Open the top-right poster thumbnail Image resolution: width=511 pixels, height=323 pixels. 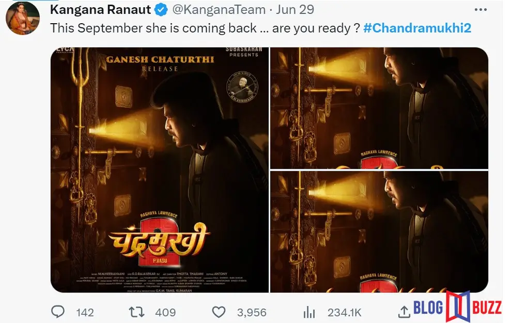click(379, 108)
